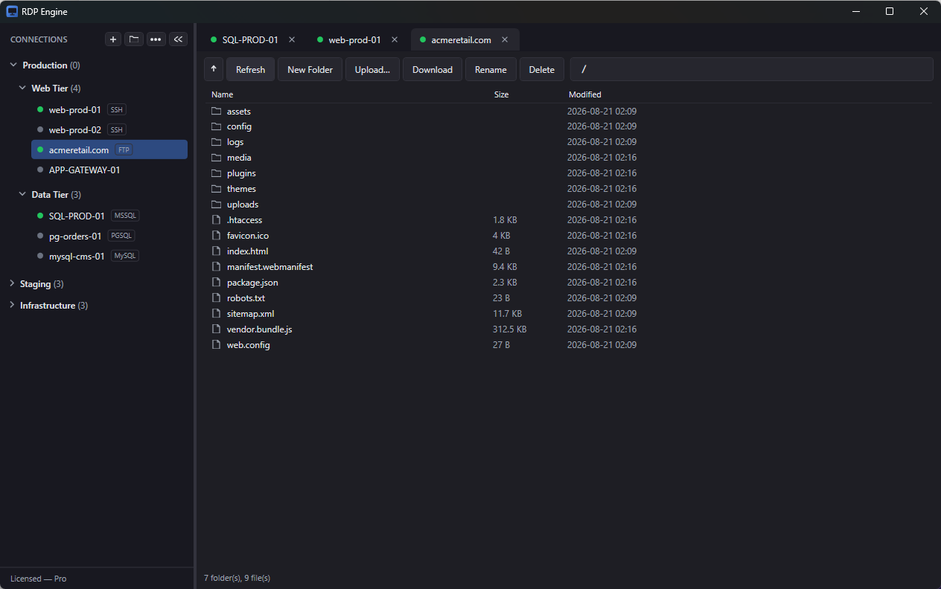This screenshot has width=941, height=589.
Task: Click the assets folder icon
Action: 217,112
